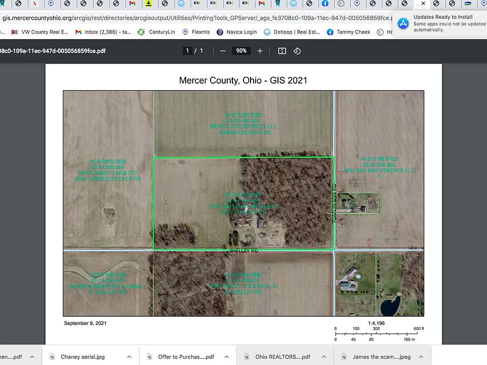Screen dimensions: 487x365
Task: Open the Ohio REALTORS pdf download
Action: tap(282, 357)
